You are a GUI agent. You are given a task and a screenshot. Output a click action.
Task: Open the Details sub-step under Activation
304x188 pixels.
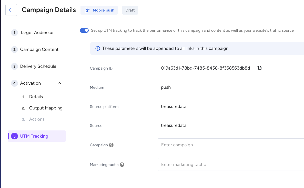coord(36,97)
